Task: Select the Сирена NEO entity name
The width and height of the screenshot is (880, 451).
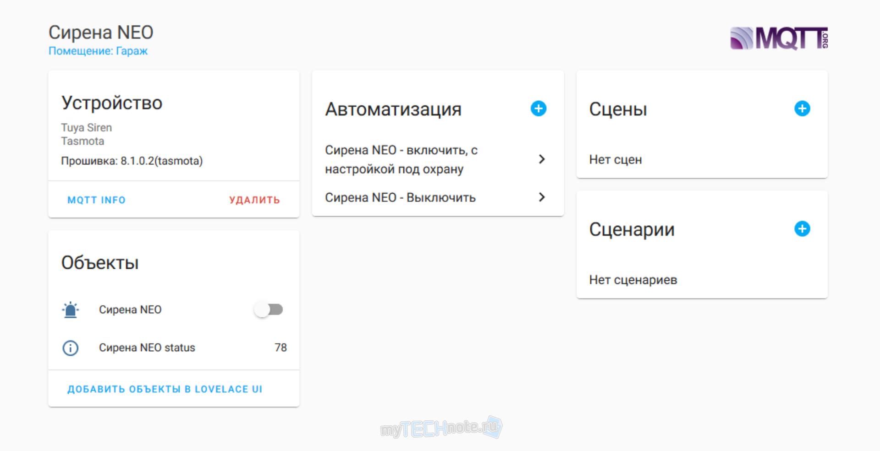Action: (130, 310)
